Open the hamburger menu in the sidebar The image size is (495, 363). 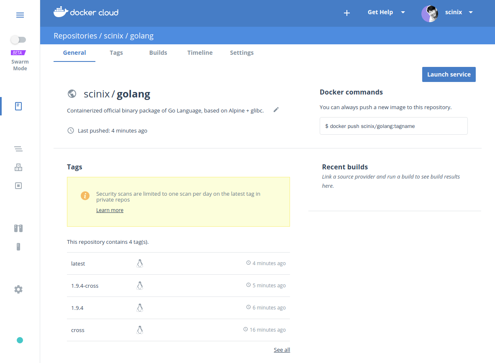point(20,15)
